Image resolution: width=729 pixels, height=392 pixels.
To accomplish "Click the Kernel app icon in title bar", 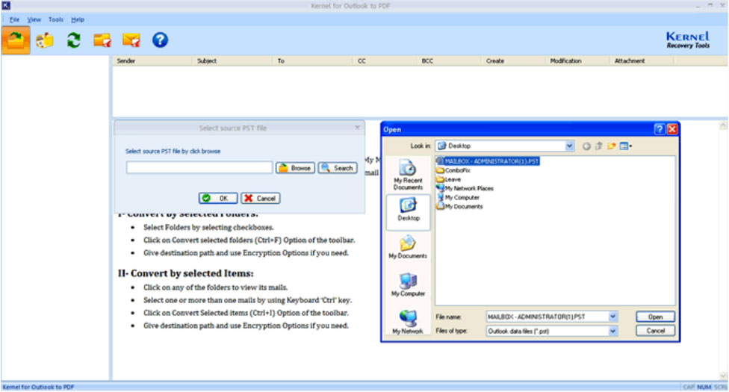I will pos(6,5).
